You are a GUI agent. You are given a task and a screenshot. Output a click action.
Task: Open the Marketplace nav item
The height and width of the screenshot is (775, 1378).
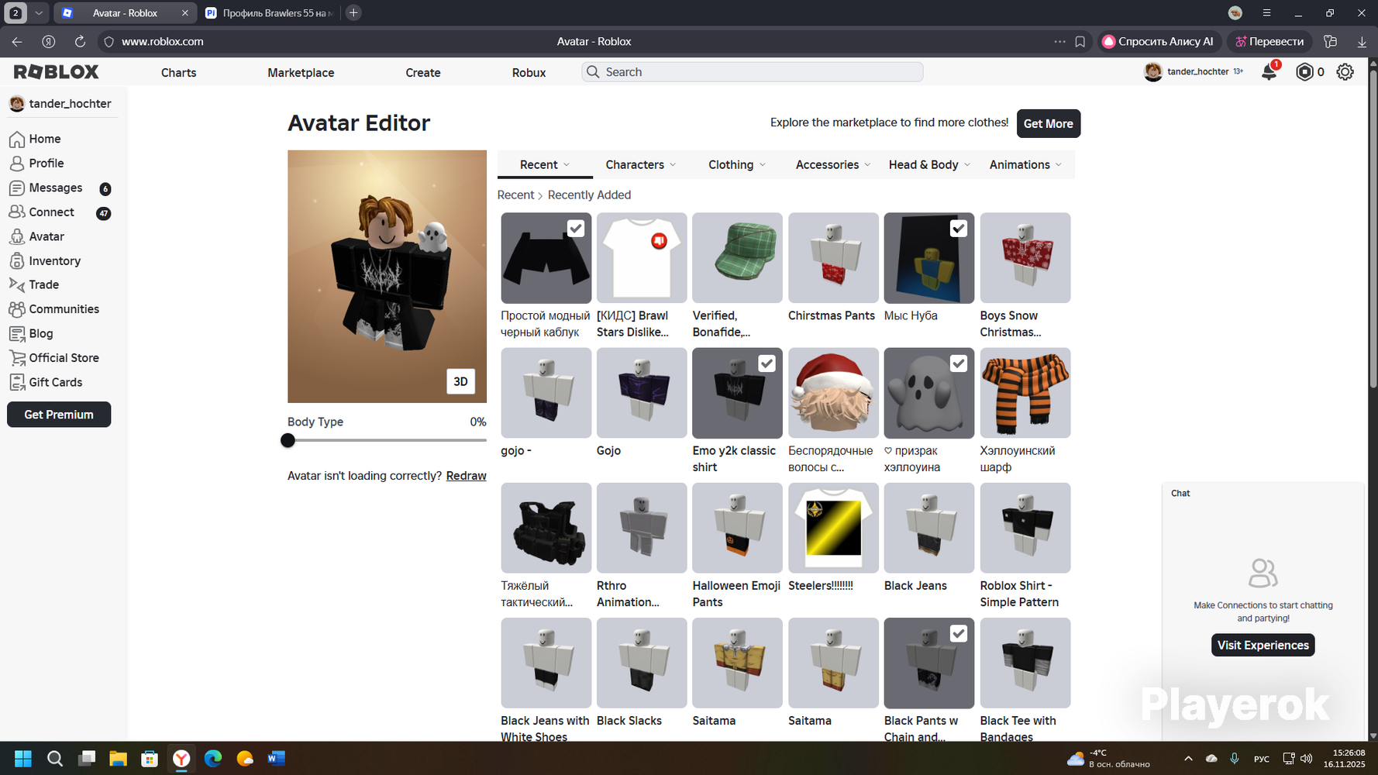coord(301,73)
